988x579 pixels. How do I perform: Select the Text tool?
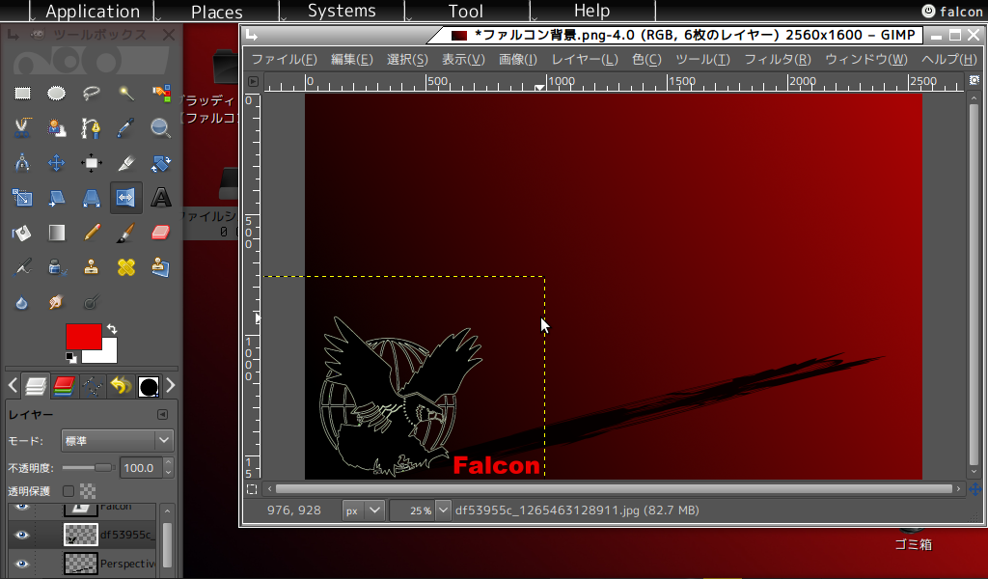[161, 198]
